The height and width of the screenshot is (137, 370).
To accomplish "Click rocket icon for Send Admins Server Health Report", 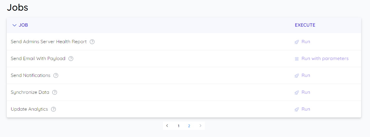I will 297,42.
